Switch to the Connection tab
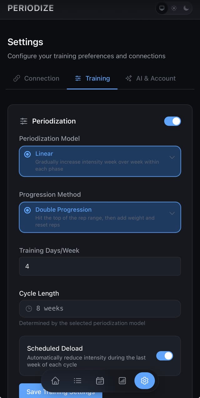 [36, 78]
